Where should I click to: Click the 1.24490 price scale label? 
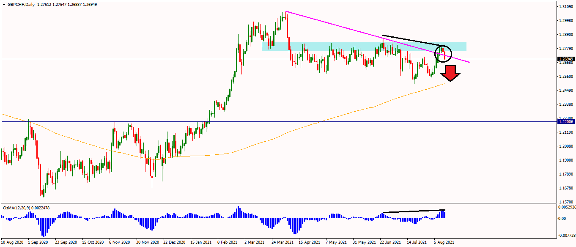tap(566, 91)
